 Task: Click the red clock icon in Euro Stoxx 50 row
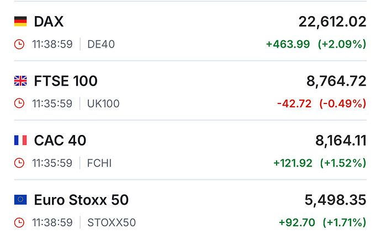click(19, 223)
